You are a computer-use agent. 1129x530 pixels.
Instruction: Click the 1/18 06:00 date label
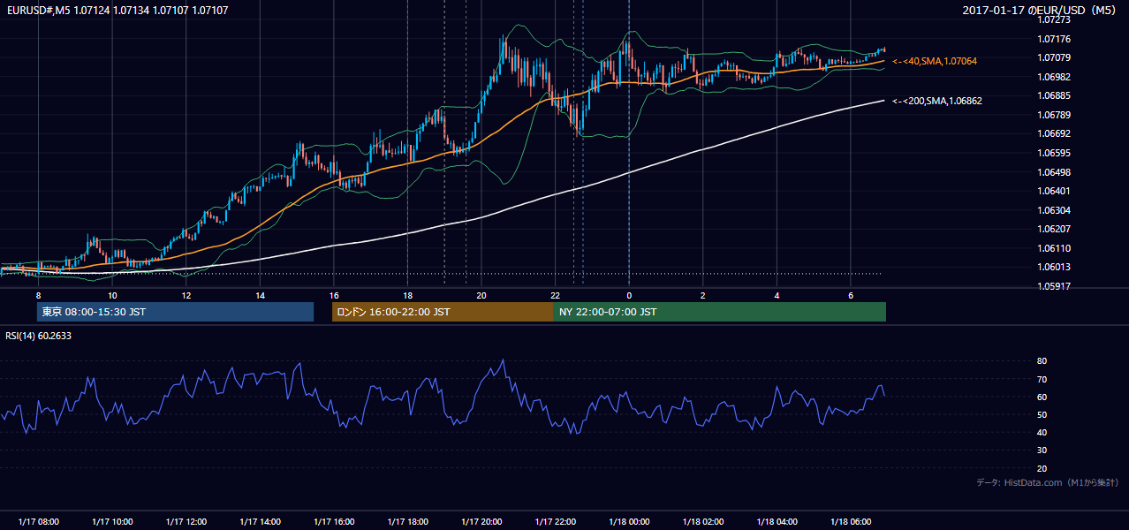850,522
